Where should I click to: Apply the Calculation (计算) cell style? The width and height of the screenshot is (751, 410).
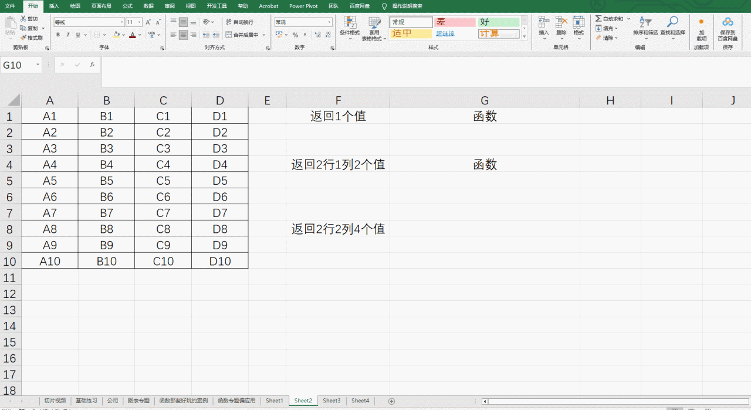(x=499, y=34)
